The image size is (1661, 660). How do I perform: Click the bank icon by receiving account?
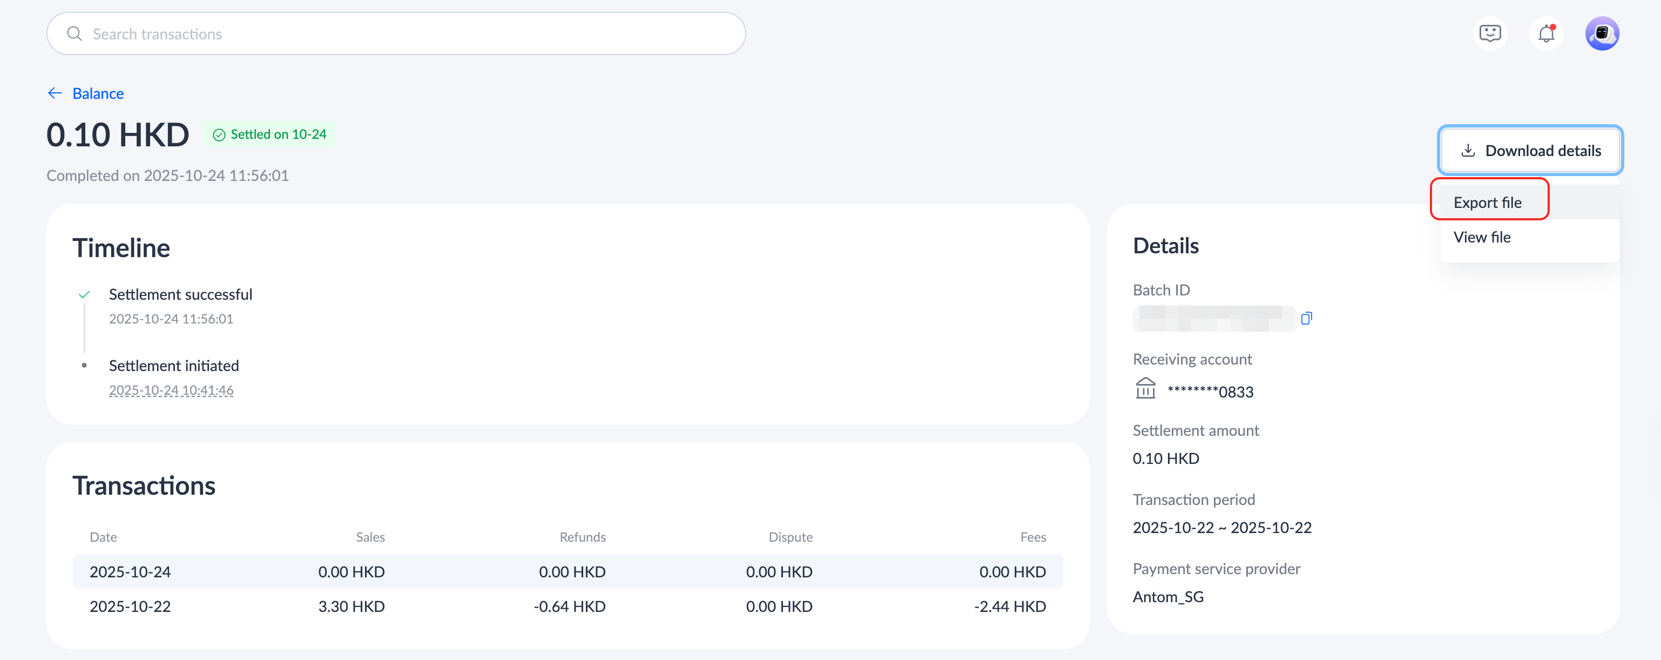click(1145, 388)
